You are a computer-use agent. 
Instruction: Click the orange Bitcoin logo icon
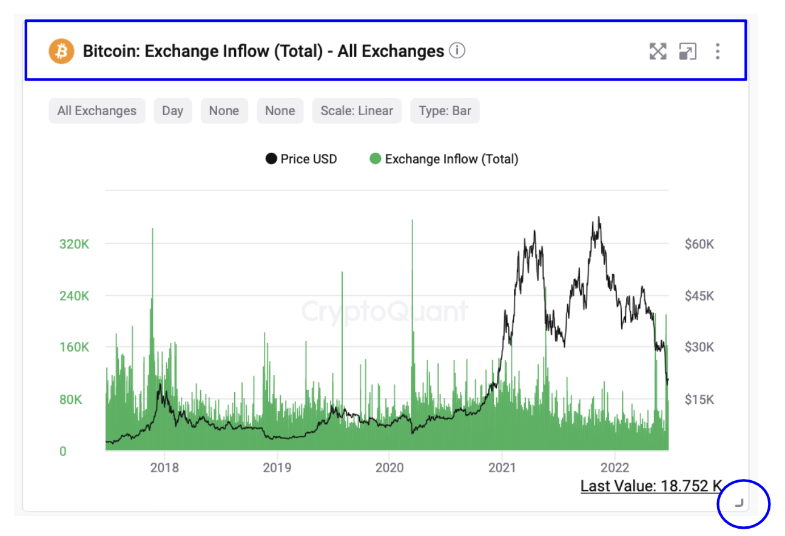[x=61, y=51]
